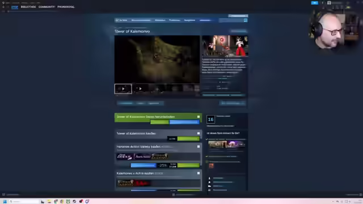Screen dimensions: 363x204
Task: Click the orange friend avatar in relevance box
Action: [211, 165]
